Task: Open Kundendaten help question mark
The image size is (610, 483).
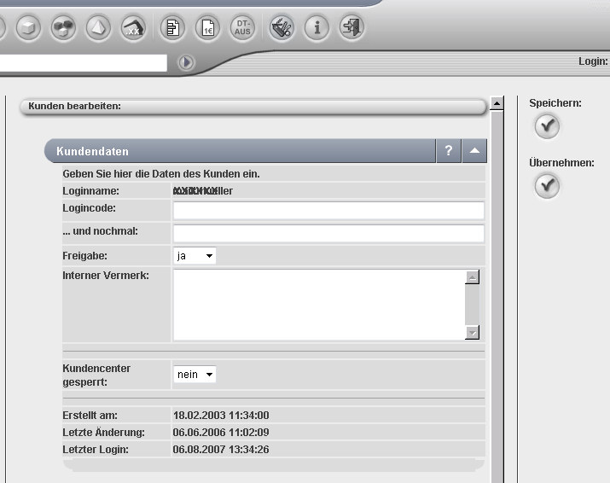Action: [449, 151]
